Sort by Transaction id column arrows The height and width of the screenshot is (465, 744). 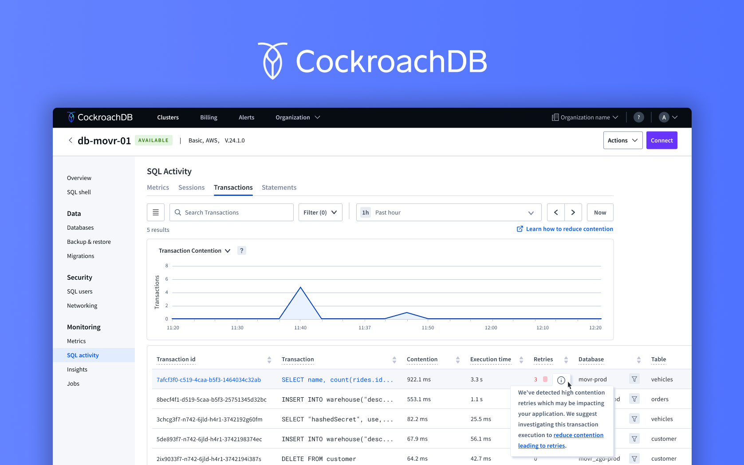269,360
